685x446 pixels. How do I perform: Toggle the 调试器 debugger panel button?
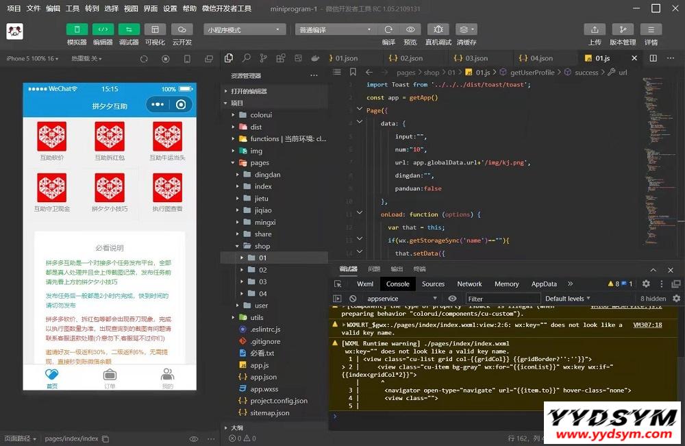(129, 29)
